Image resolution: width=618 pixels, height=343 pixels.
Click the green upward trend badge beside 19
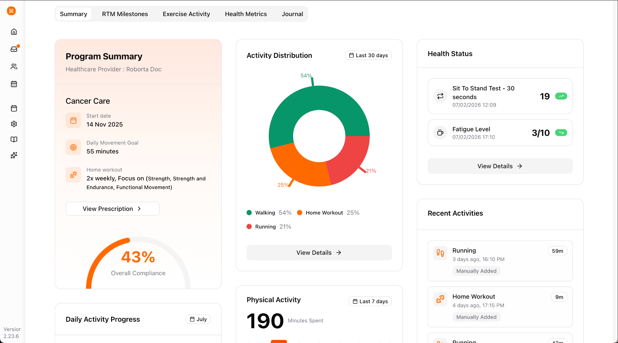click(x=561, y=96)
